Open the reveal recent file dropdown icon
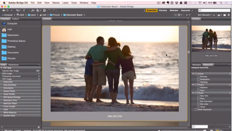The height and width of the screenshot is (131, 233). [18, 10]
